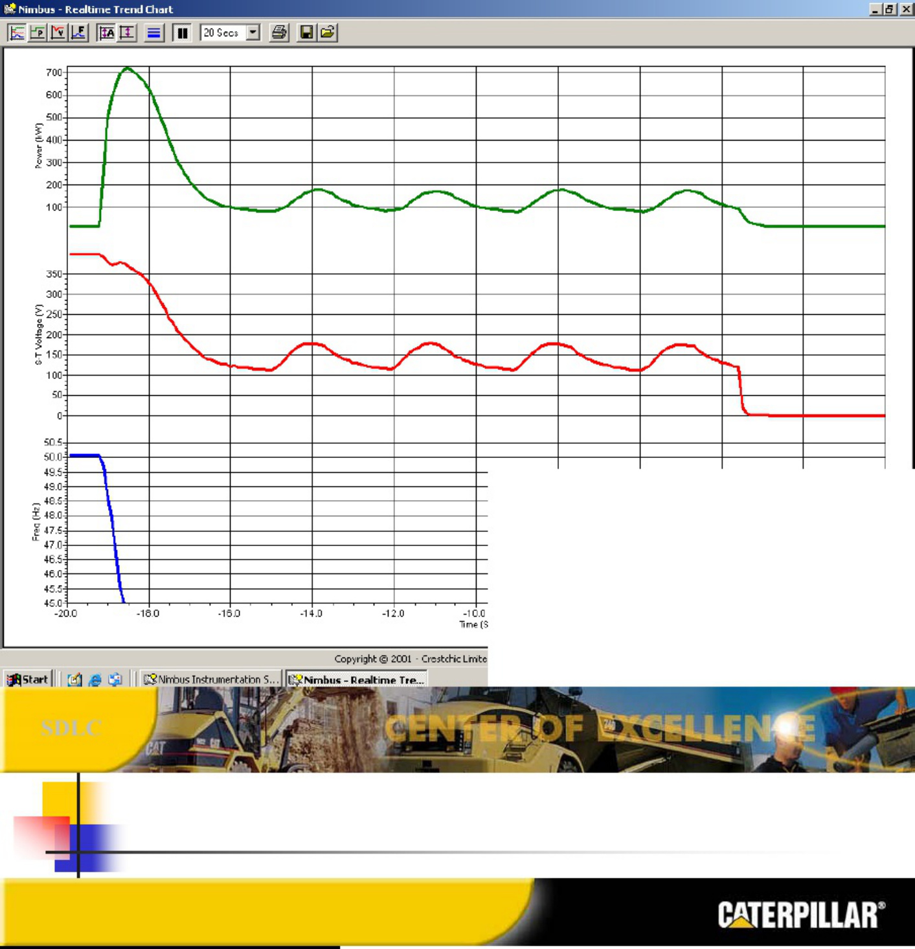Pause the realtime trend chart
This screenshot has width=915, height=949.
click(x=183, y=32)
